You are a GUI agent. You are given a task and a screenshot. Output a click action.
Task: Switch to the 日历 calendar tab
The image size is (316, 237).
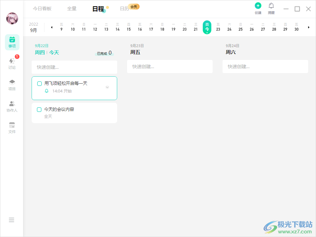point(123,9)
